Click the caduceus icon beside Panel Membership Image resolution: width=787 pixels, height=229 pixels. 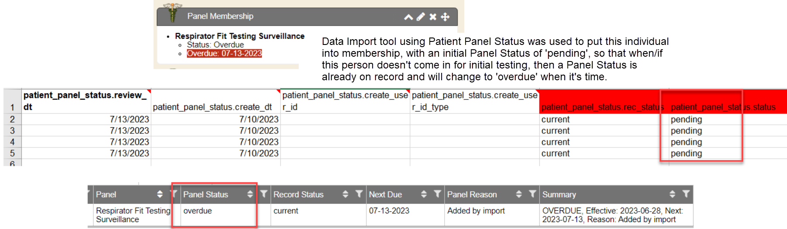[173, 12]
